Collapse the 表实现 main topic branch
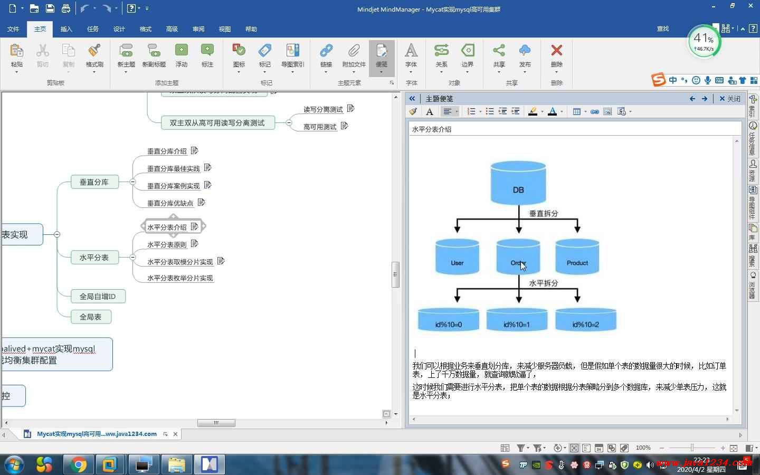Viewport: 760px width, 475px height. pyautogui.click(x=57, y=234)
